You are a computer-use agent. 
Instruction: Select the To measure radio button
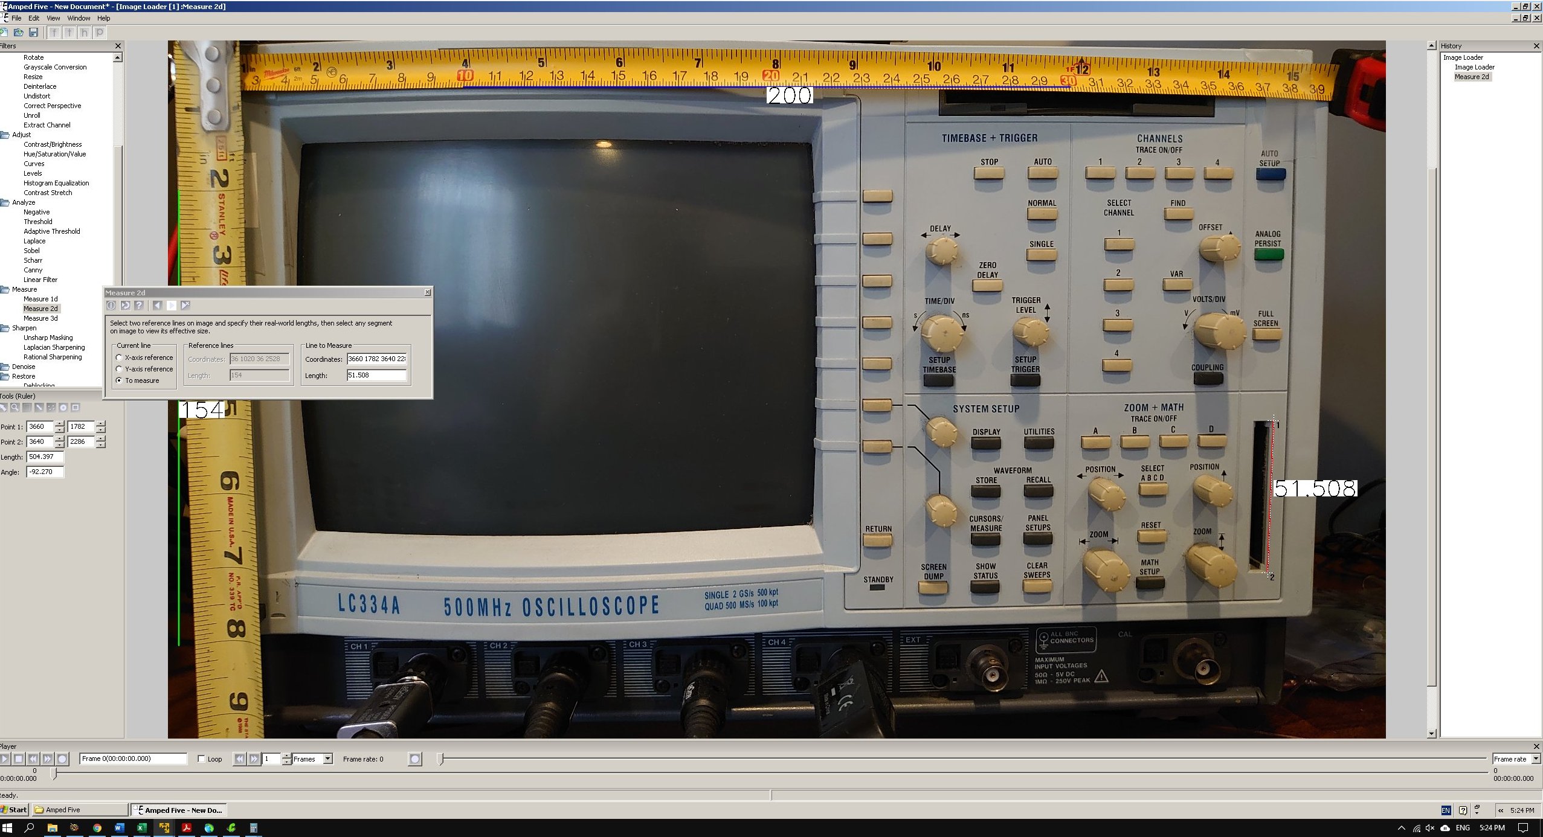(119, 380)
